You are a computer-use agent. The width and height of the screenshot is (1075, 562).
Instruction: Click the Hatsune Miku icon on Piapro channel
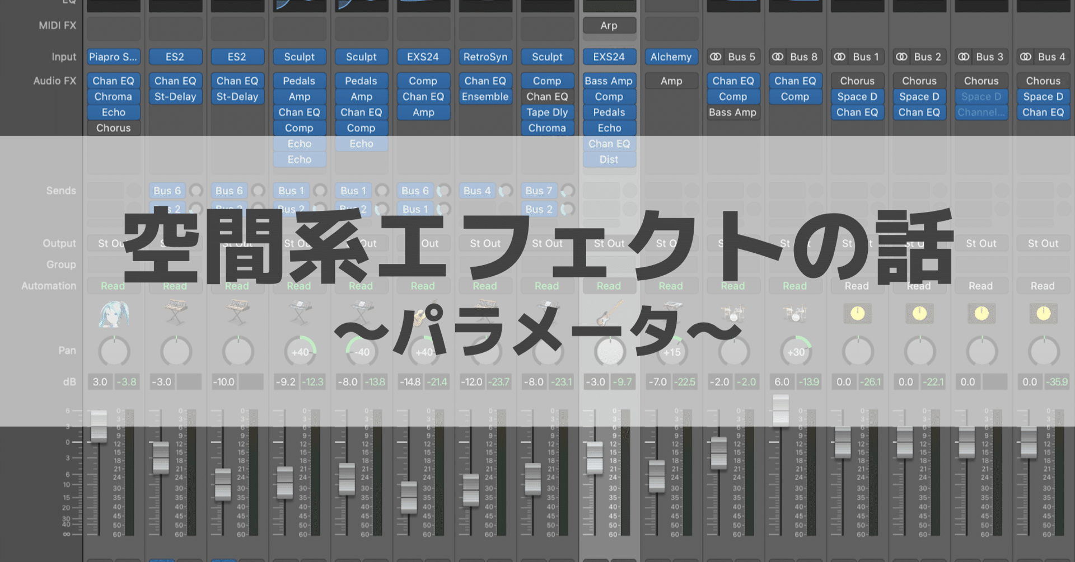pyautogui.click(x=114, y=314)
